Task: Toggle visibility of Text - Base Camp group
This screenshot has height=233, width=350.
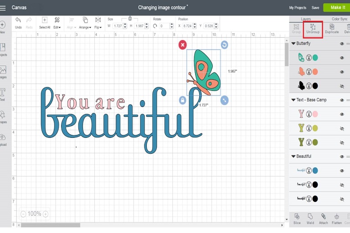Action: tap(342, 100)
